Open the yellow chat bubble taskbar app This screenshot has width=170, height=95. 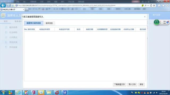(x=41, y=93)
